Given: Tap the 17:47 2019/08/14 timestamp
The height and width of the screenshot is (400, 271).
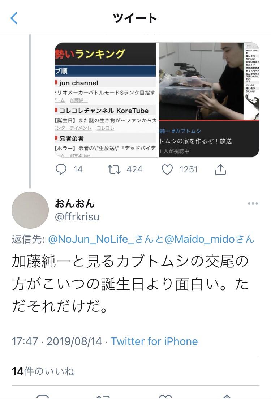Looking at the screenshot, I should click(57, 341).
